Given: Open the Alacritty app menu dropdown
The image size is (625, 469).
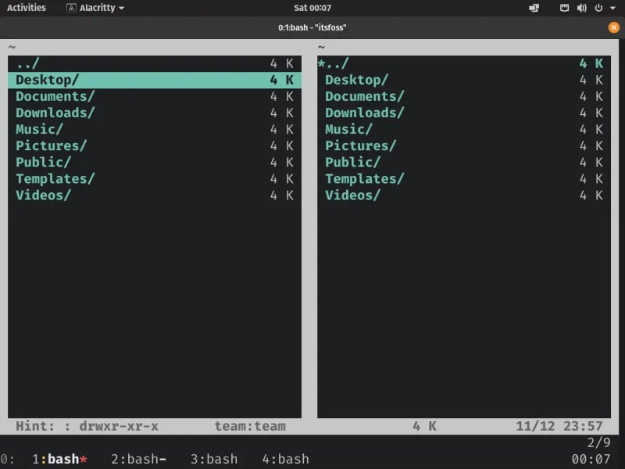Looking at the screenshot, I should coord(121,8).
